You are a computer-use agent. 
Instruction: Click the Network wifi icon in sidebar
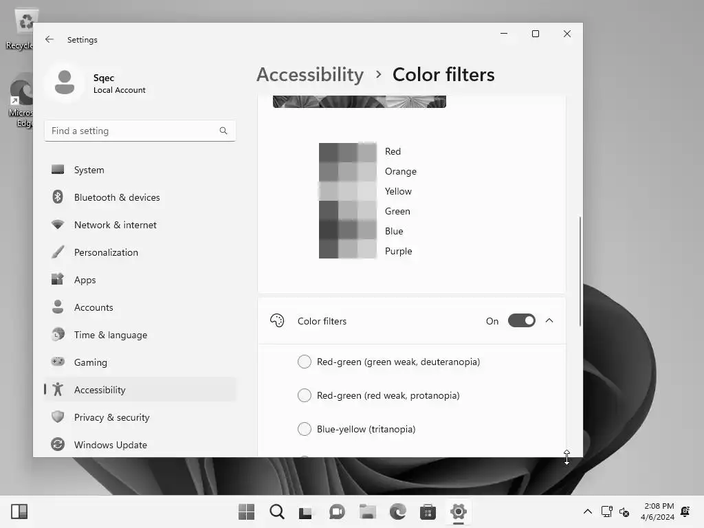click(58, 225)
